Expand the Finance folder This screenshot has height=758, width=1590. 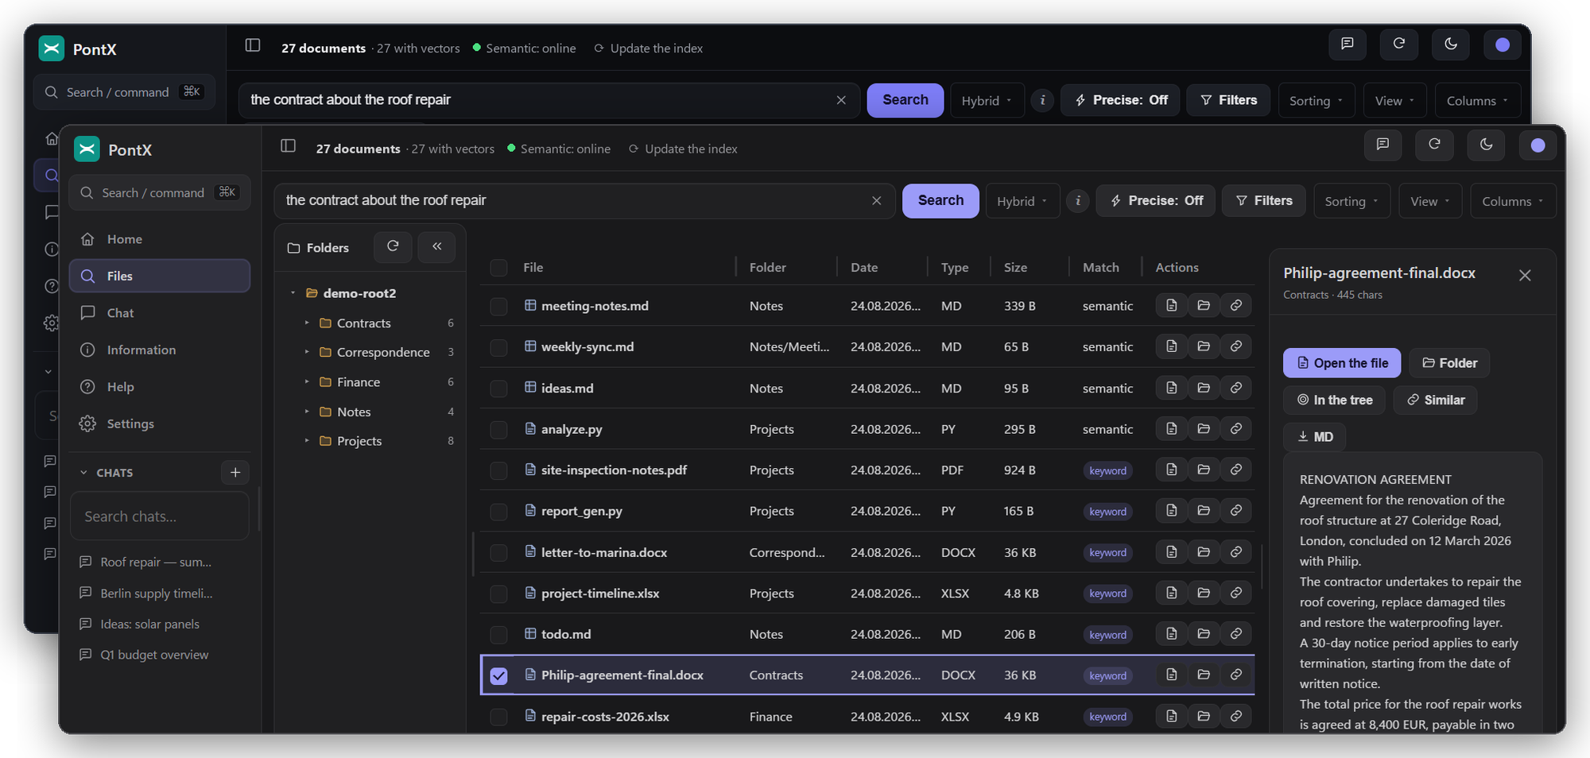point(307,382)
